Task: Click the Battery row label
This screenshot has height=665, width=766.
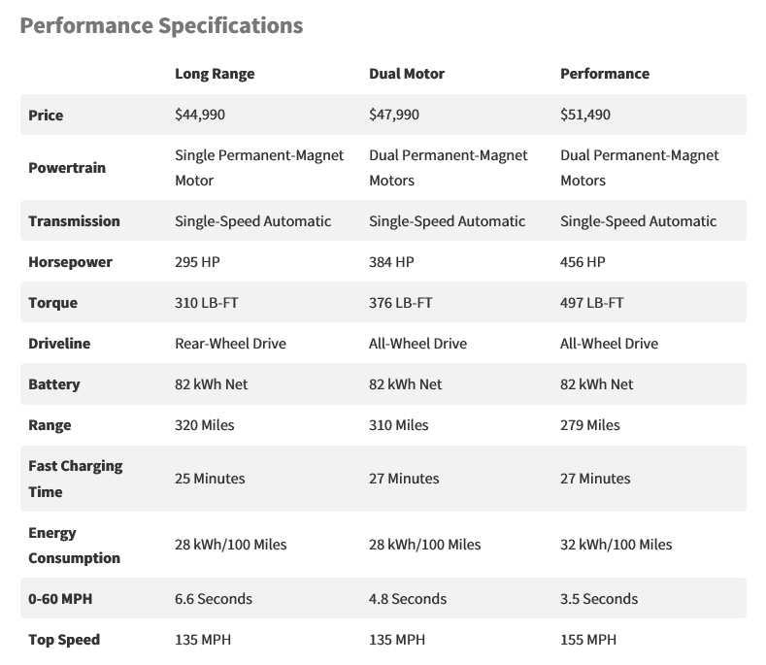Action: [x=53, y=384]
